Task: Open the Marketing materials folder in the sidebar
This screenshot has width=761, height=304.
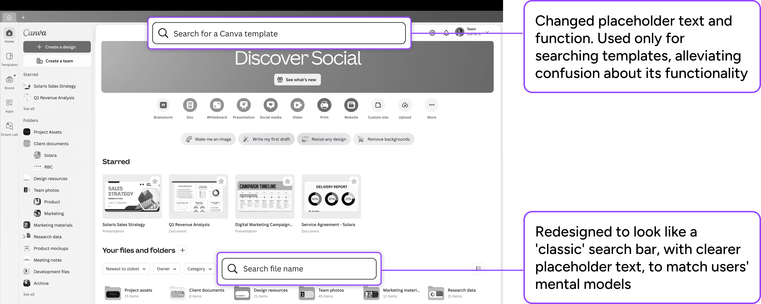Action: (48, 225)
